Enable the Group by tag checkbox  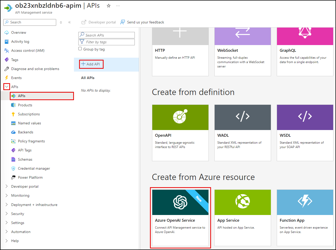coord(80,48)
